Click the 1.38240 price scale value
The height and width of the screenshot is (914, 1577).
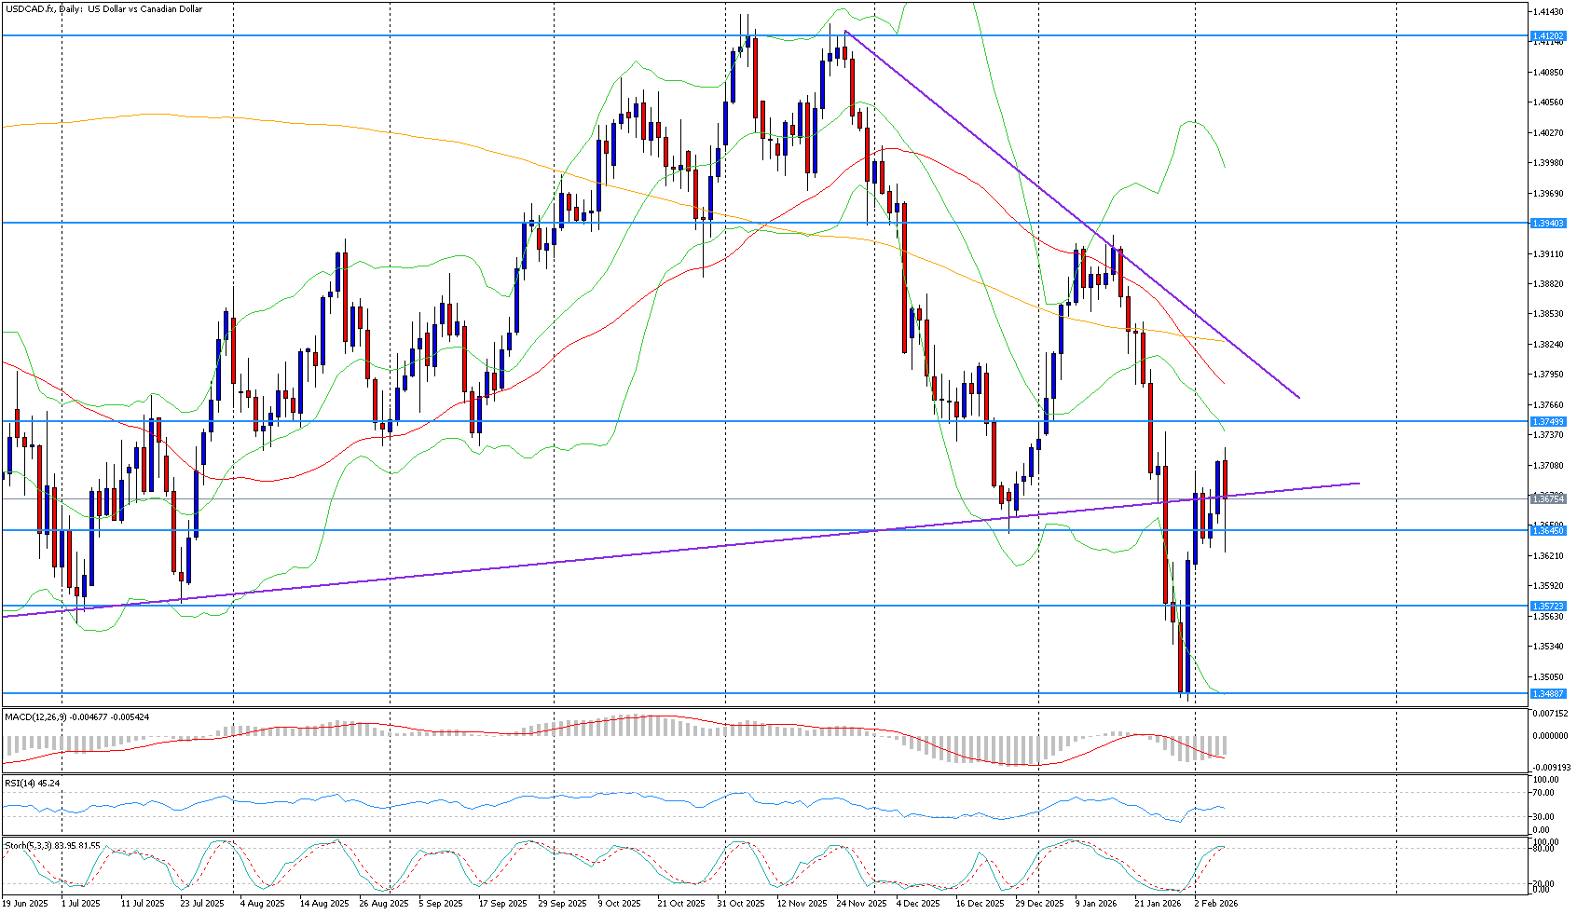[1547, 345]
